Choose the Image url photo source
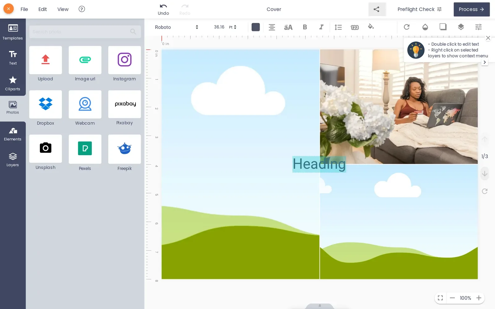This screenshot has width=495, height=309. click(85, 60)
